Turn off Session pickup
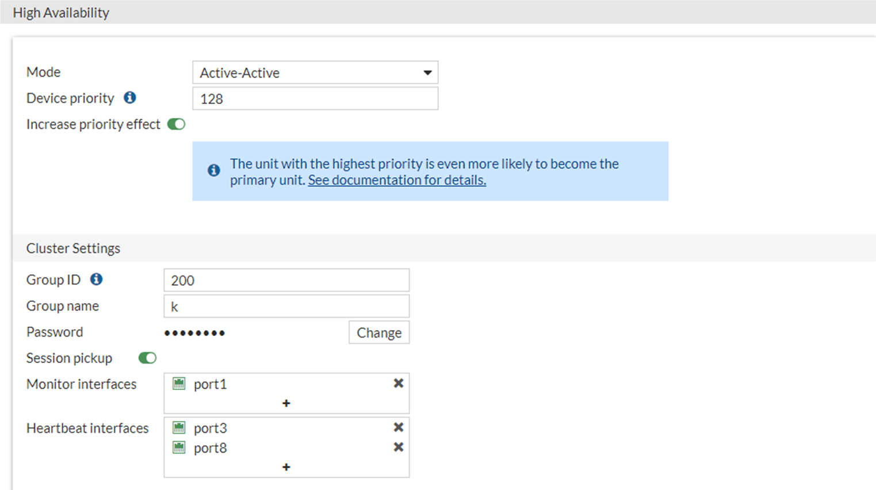 [147, 358]
